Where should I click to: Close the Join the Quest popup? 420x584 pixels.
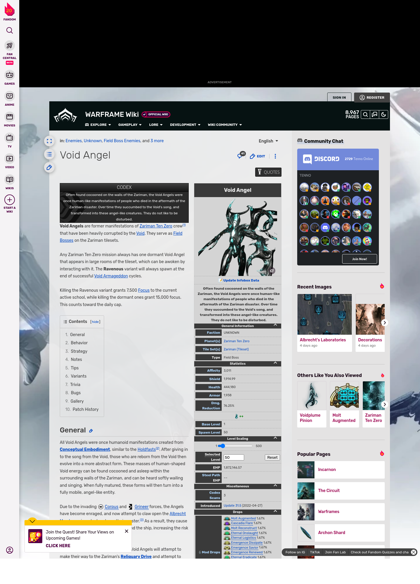pos(127,531)
